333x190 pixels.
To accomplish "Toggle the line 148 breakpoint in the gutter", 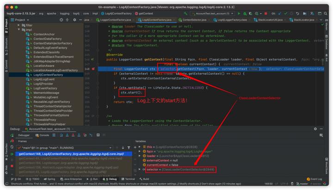I will point(93,69).
